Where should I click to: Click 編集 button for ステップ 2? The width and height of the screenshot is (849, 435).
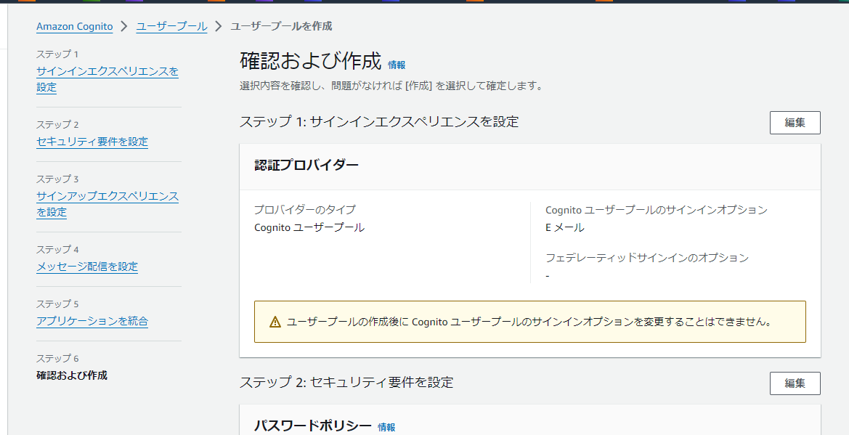pyautogui.click(x=795, y=383)
